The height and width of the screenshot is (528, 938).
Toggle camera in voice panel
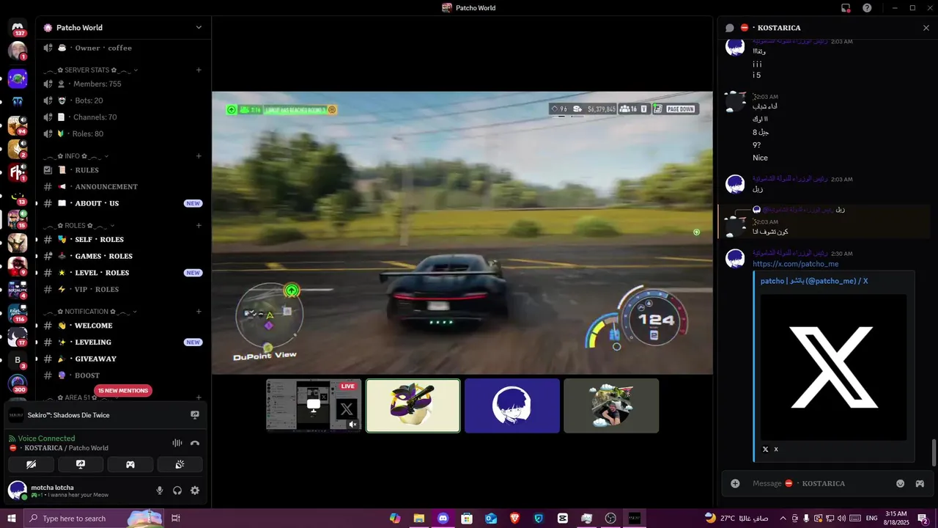click(x=31, y=464)
